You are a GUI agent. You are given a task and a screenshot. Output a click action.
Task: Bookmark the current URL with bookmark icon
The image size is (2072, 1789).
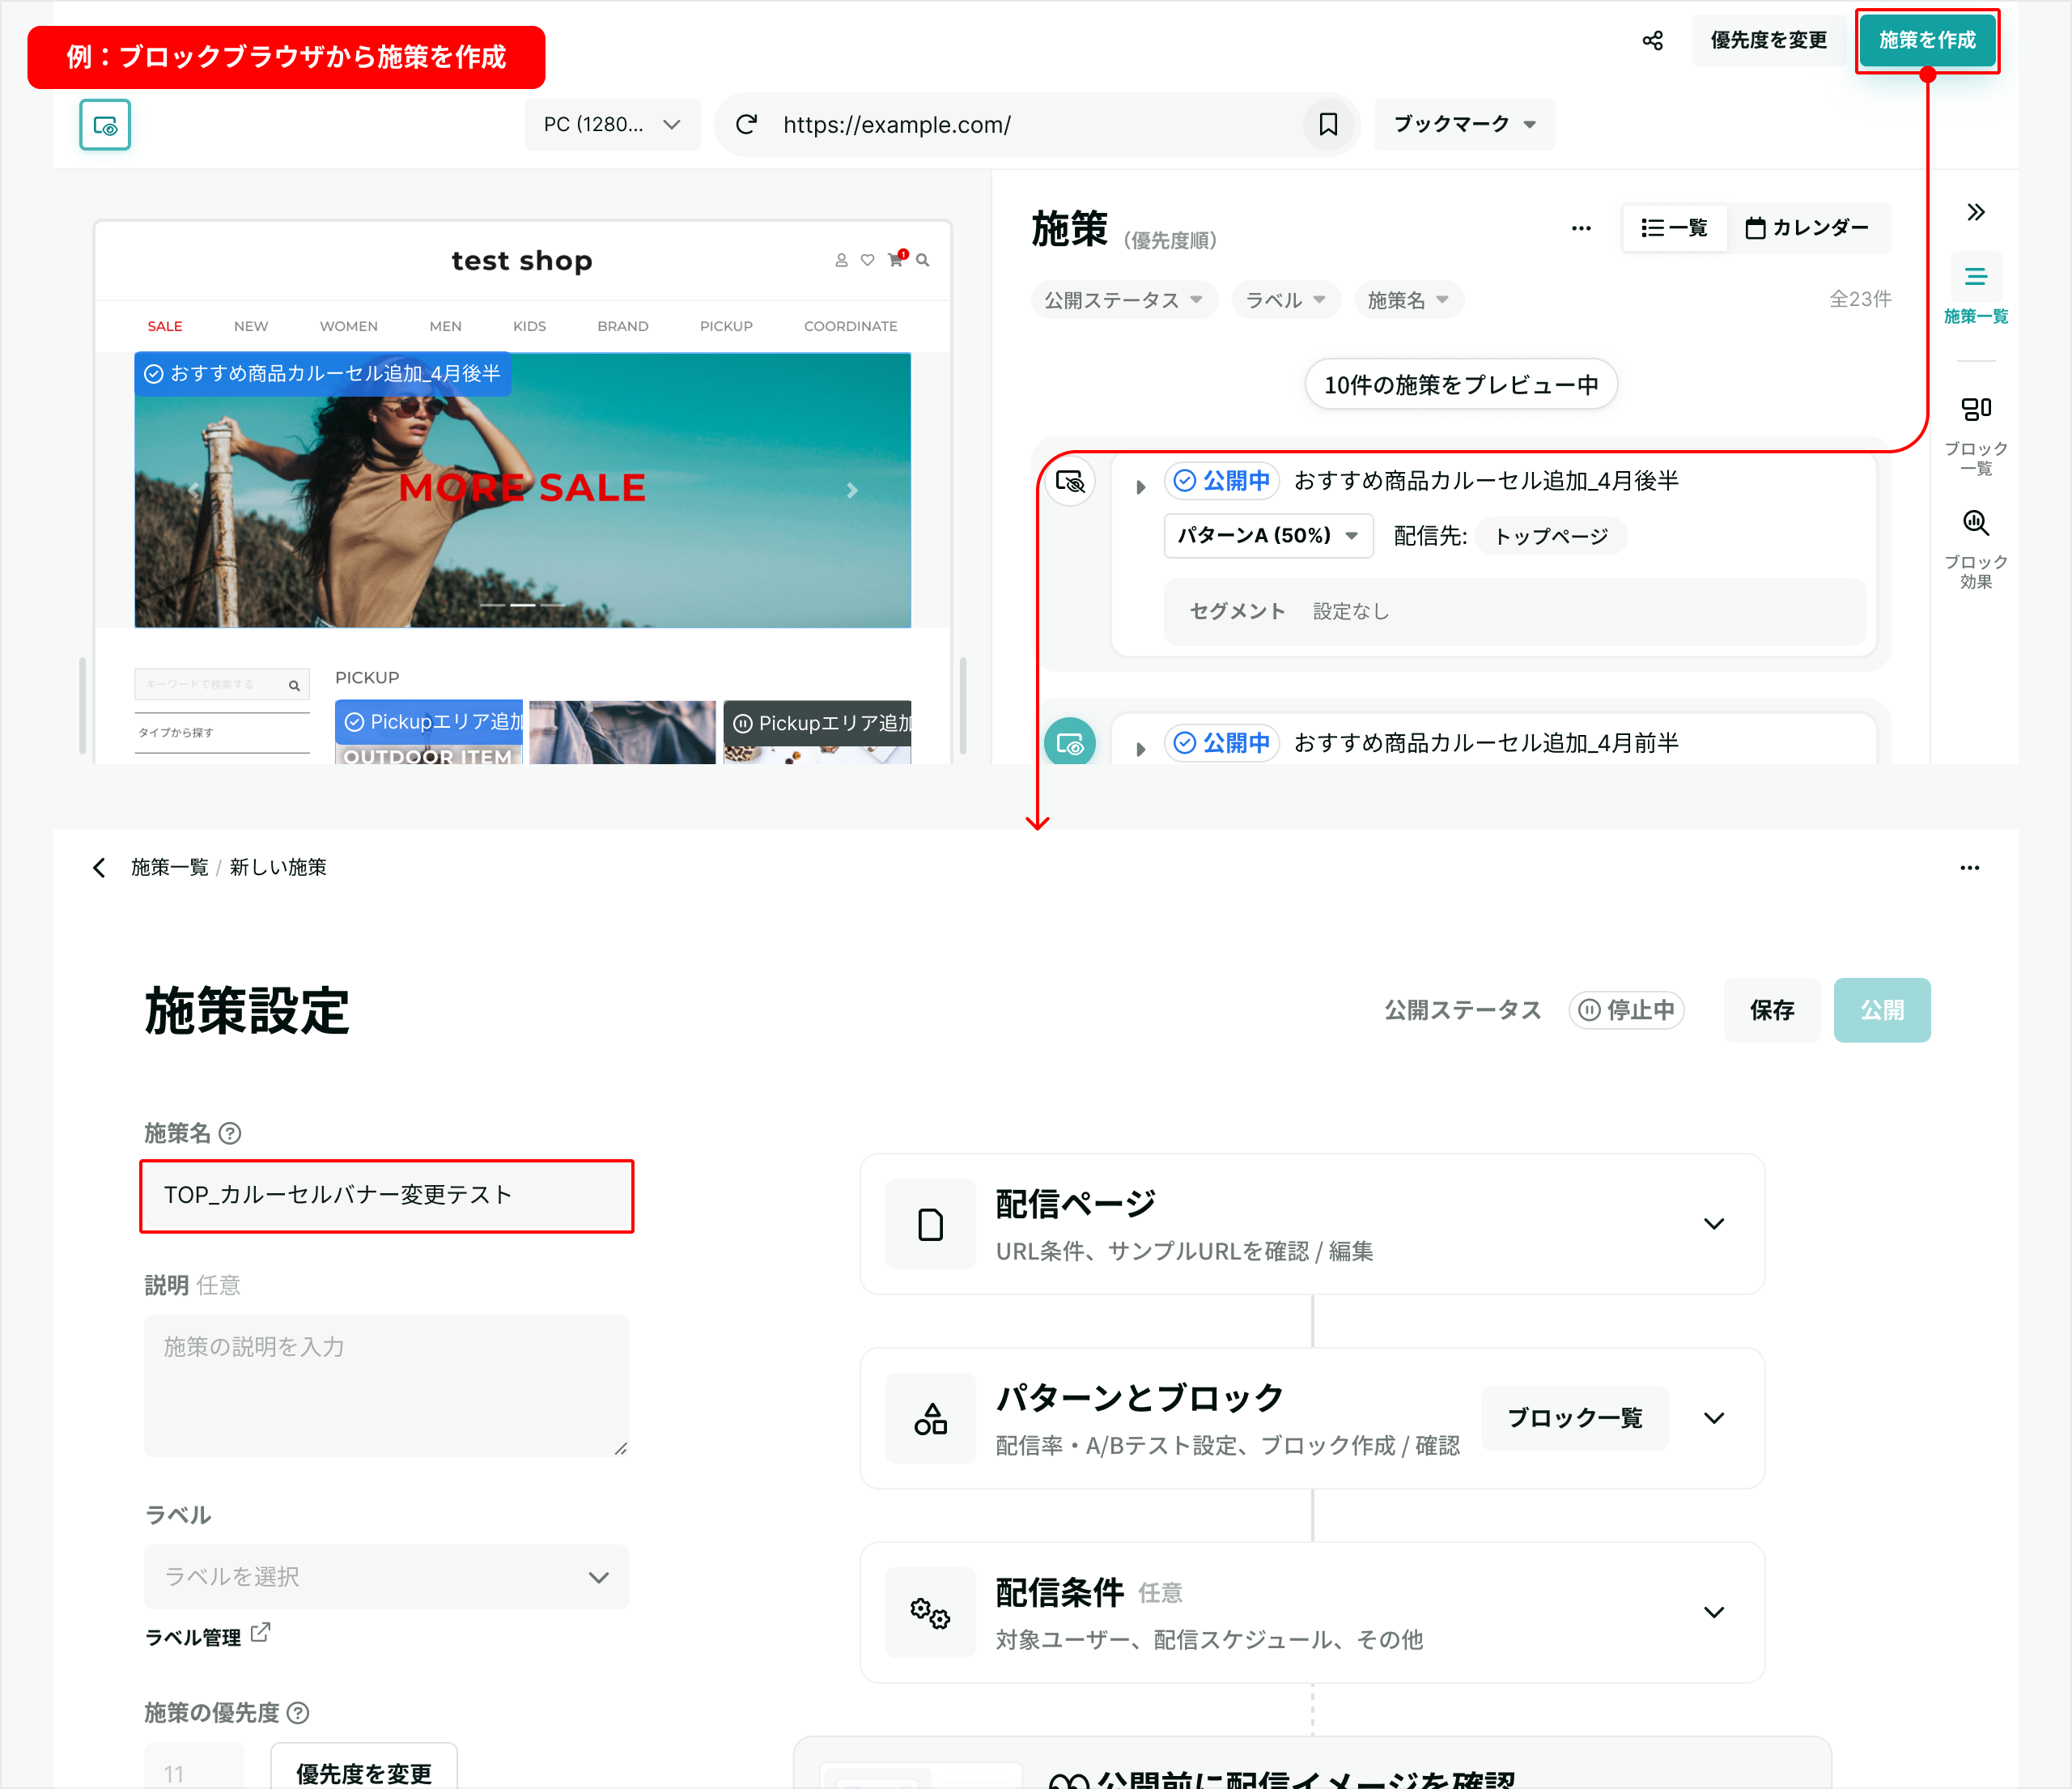pyautogui.click(x=1328, y=124)
